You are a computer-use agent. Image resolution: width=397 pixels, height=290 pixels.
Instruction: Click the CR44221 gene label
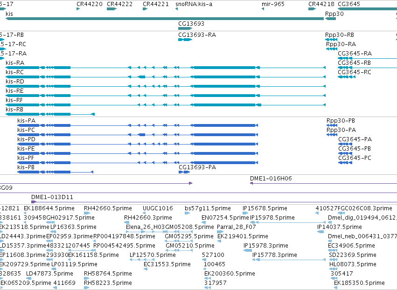tap(156, 4)
